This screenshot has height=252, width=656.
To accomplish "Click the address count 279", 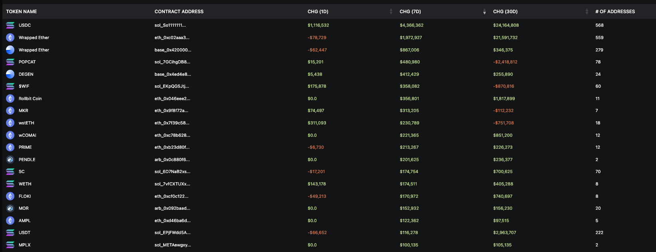I will [599, 50].
